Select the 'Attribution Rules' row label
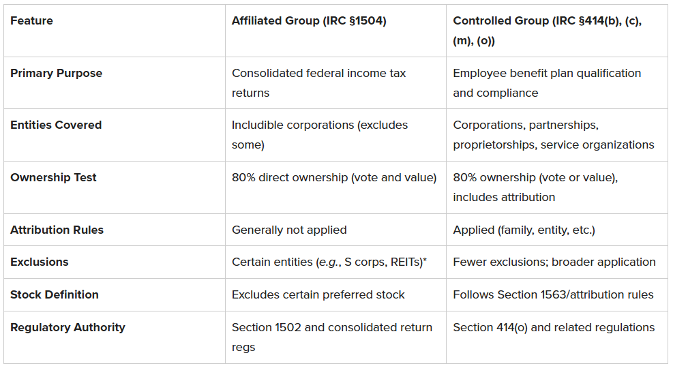The height and width of the screenshot is (366, 673). [57, 230]
